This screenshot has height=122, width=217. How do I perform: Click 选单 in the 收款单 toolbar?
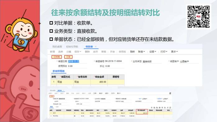tap(61, 52)
